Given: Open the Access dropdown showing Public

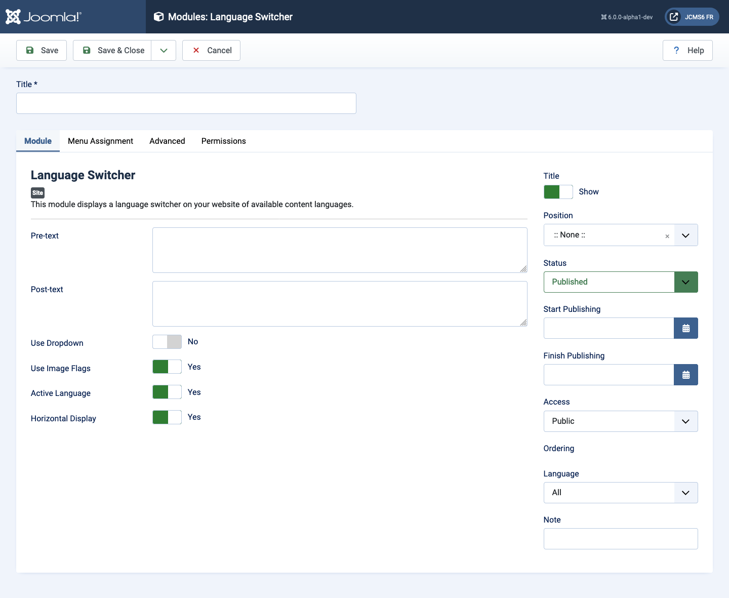Looking at the screenshot, I should [x=621, y=421].
